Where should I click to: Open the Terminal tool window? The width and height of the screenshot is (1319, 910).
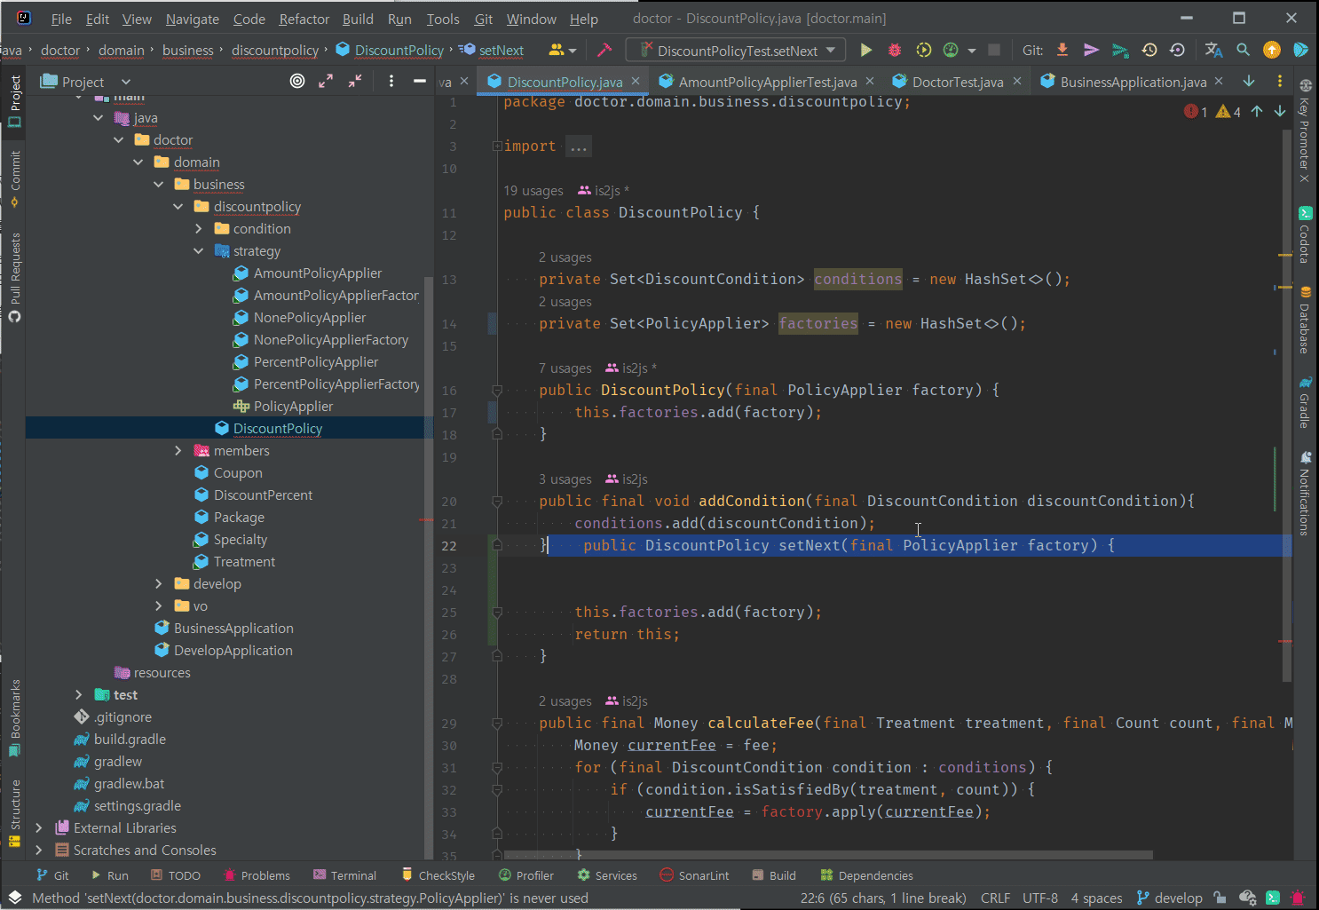coord(344,875)
